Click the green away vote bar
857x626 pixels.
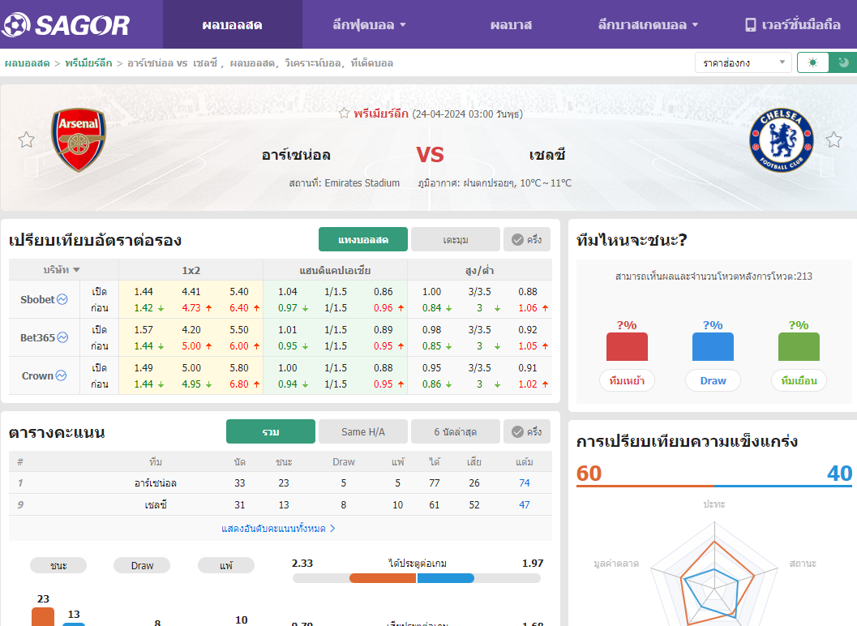799,346
